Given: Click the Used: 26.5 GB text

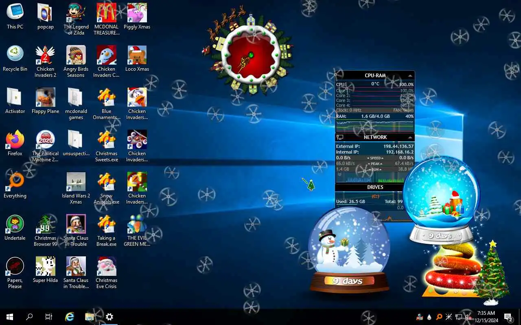Looking at the screenshot, I should tap(350, 201).
